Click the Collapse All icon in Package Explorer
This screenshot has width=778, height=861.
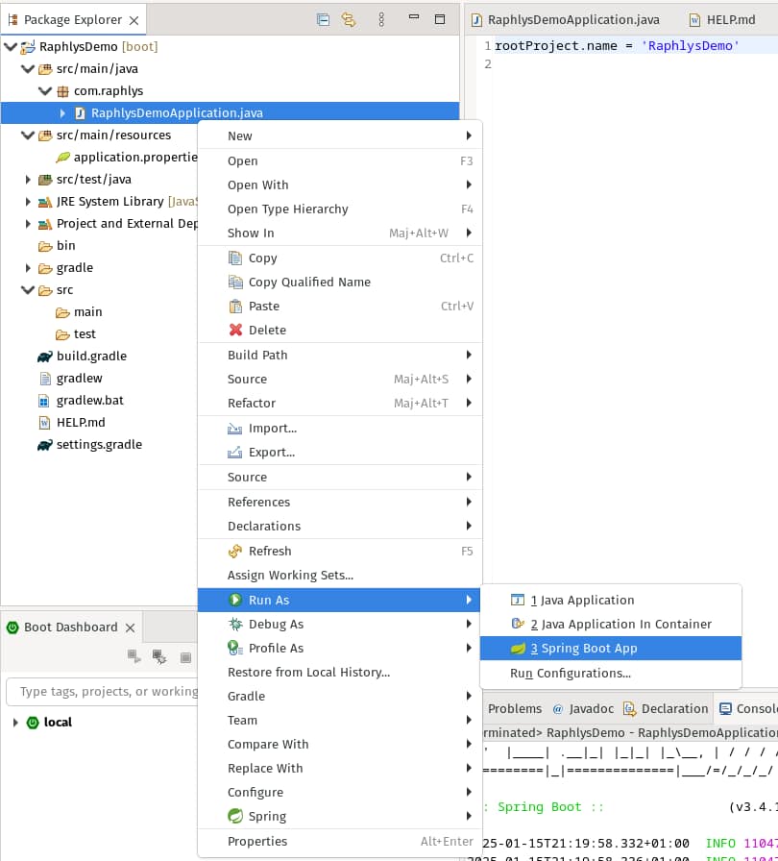click(323, 19)
